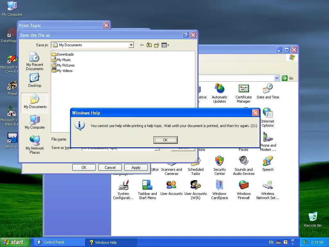Open the Mypal desktop shortcut
The width and height of the screenshot is (329, 247).
(12, 88)
